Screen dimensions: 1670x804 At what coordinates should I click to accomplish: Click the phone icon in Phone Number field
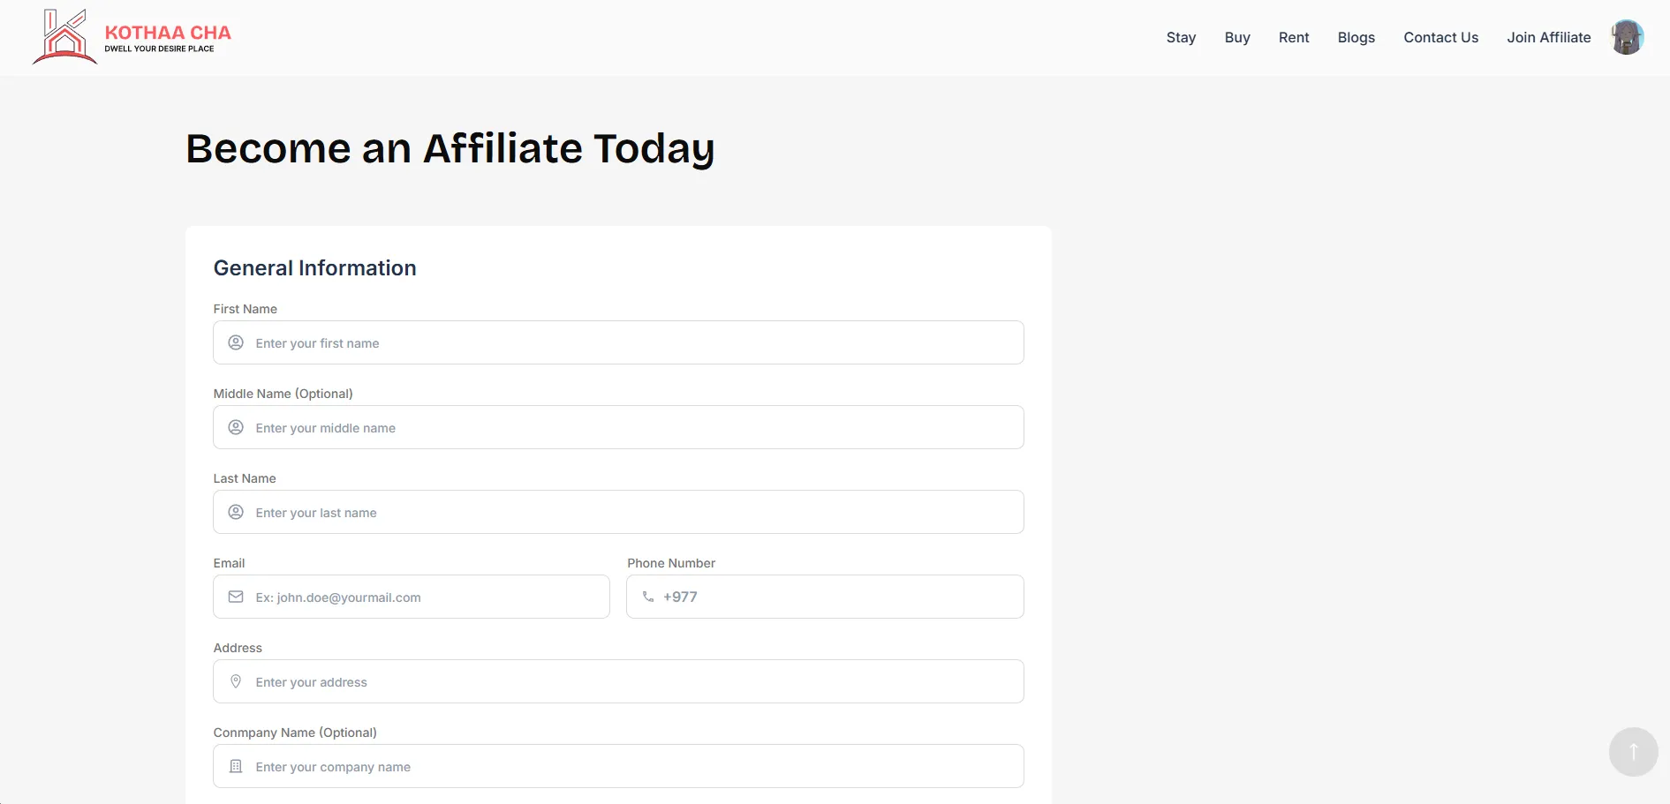[x=648, y=597]
